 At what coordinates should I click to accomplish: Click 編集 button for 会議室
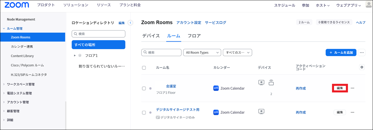click(340, 88)
